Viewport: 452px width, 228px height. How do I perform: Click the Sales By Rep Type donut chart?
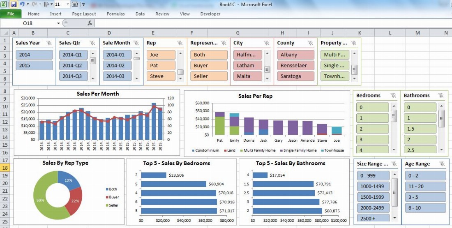click(x=58, y=195)
